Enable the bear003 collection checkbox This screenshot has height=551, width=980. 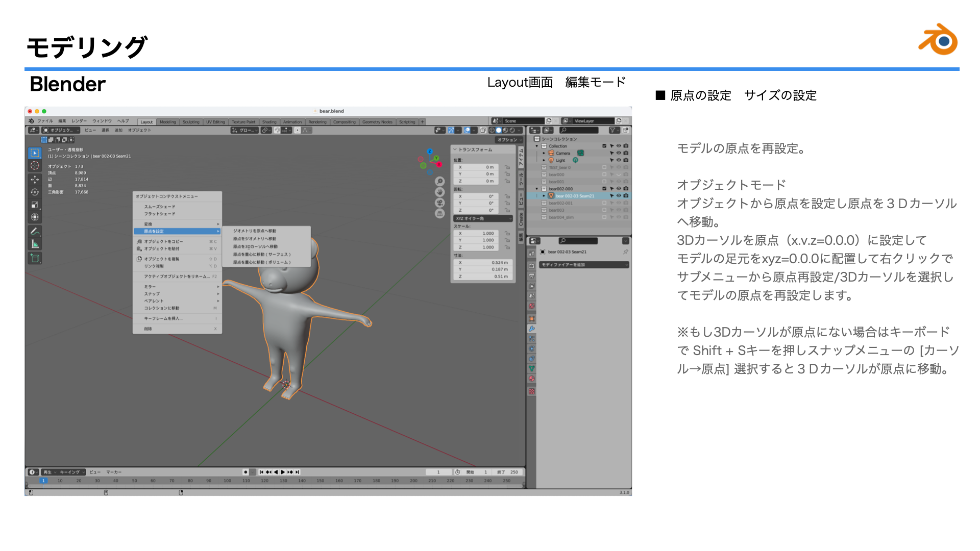click(x=604, y=210)
